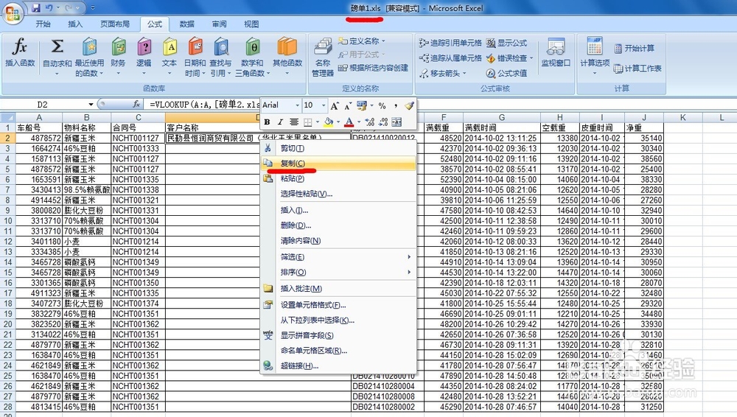Image resolution: width=737 pixels, height=417 pixels.
Task: Click the Save icon in quick access toolbar
Action: [36, 8]
